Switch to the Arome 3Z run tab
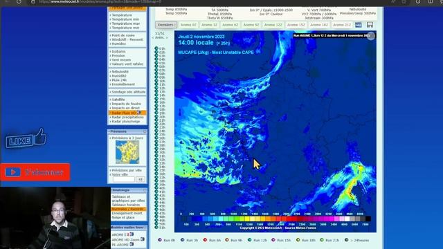Screen dimensions: 443x249 (209, 25)
